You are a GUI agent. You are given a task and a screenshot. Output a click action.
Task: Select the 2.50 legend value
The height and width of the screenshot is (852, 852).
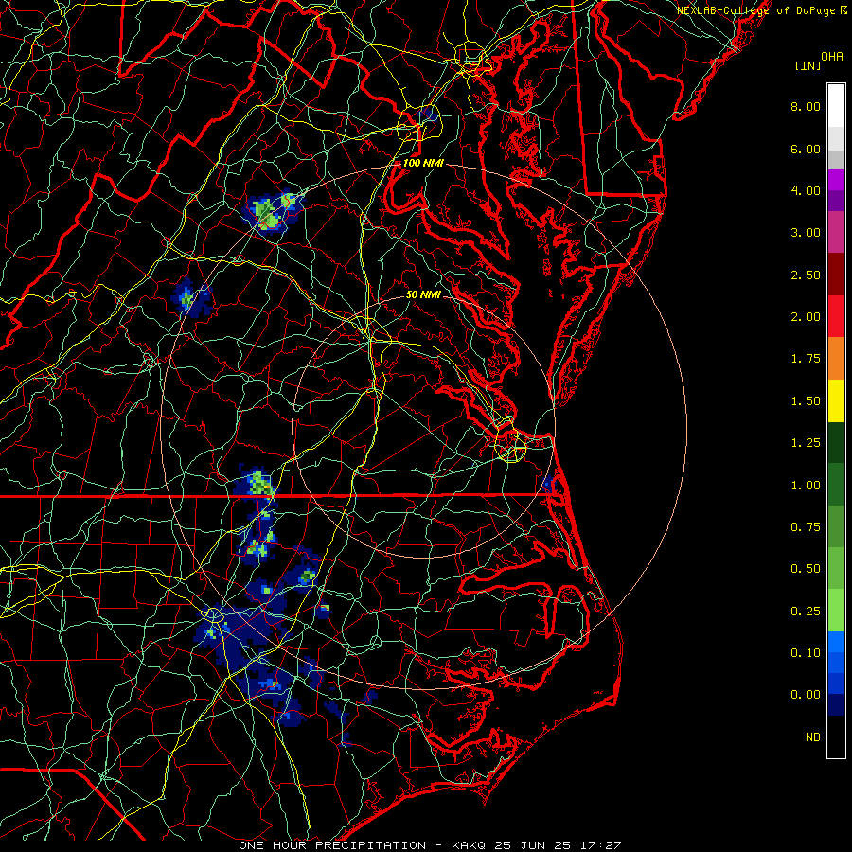coord(806,275)
